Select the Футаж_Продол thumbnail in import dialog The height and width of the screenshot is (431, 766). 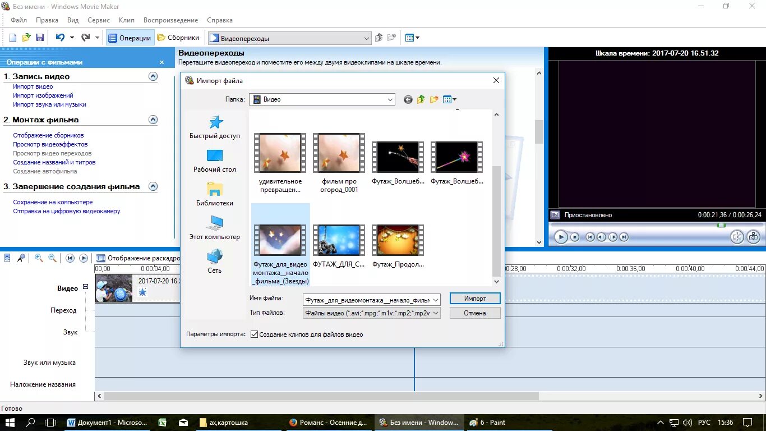[398, 240]
